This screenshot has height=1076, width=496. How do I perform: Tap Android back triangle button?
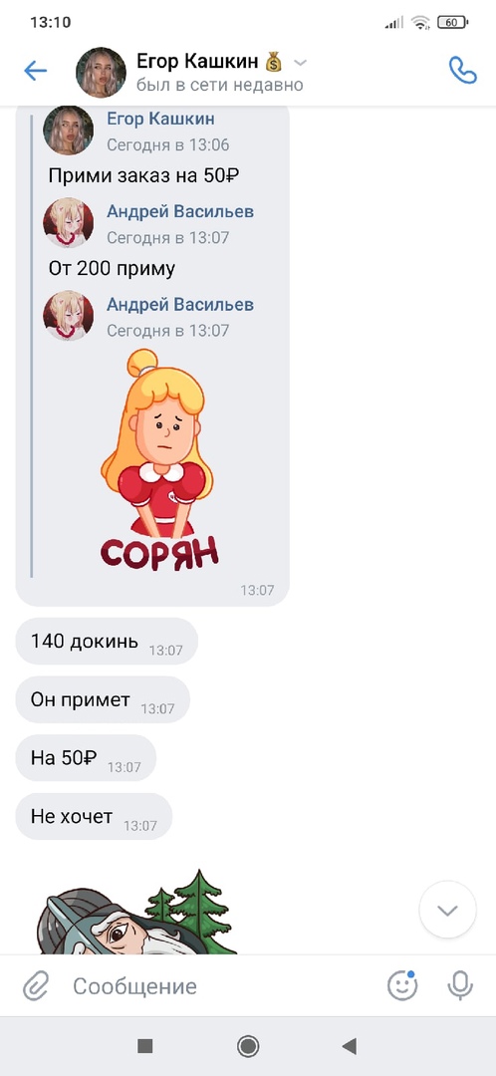point(350,1046)
